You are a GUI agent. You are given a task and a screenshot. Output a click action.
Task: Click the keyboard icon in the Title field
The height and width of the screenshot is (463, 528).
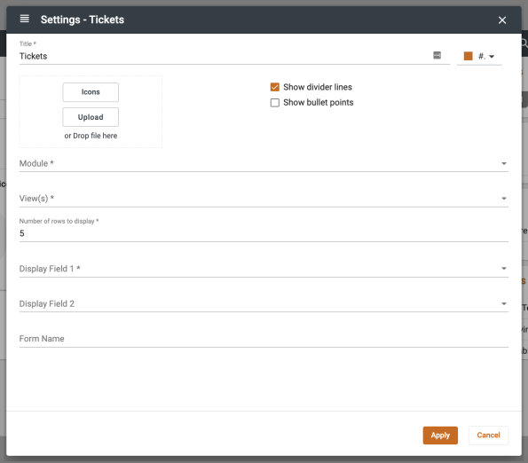437,55
